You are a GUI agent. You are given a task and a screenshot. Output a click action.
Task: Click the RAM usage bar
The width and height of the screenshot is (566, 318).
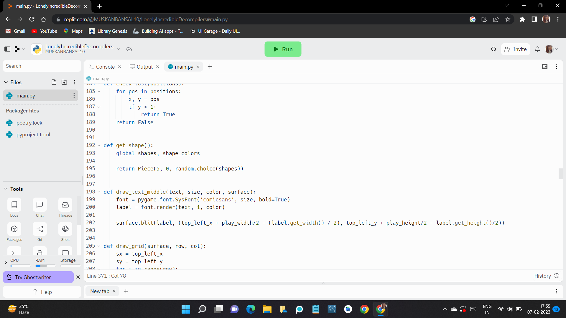(x=46, y=266)
